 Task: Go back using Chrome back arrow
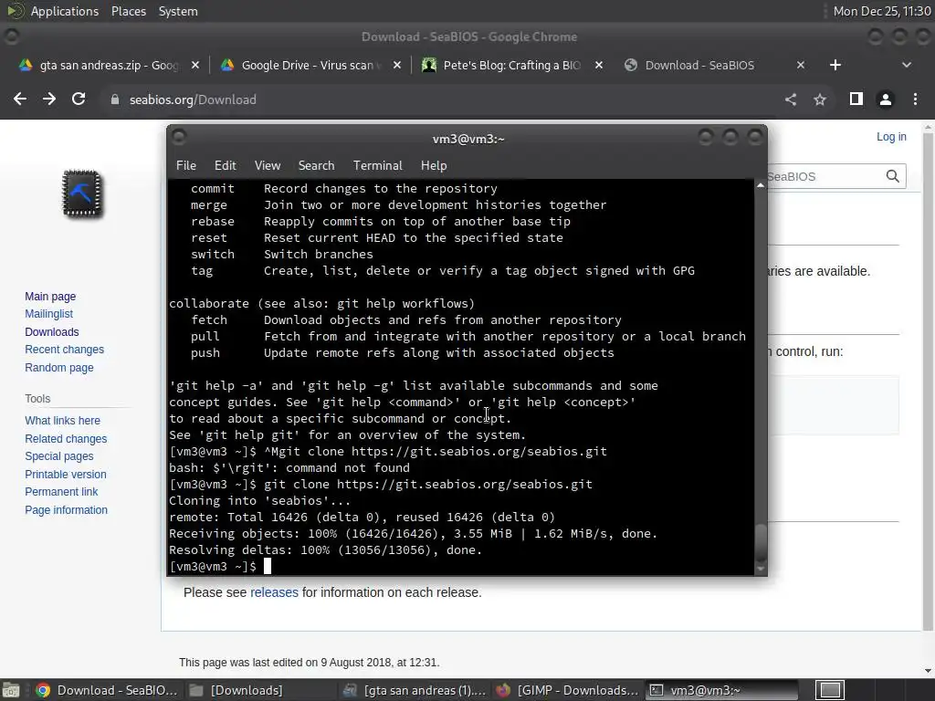coord(20,99)
